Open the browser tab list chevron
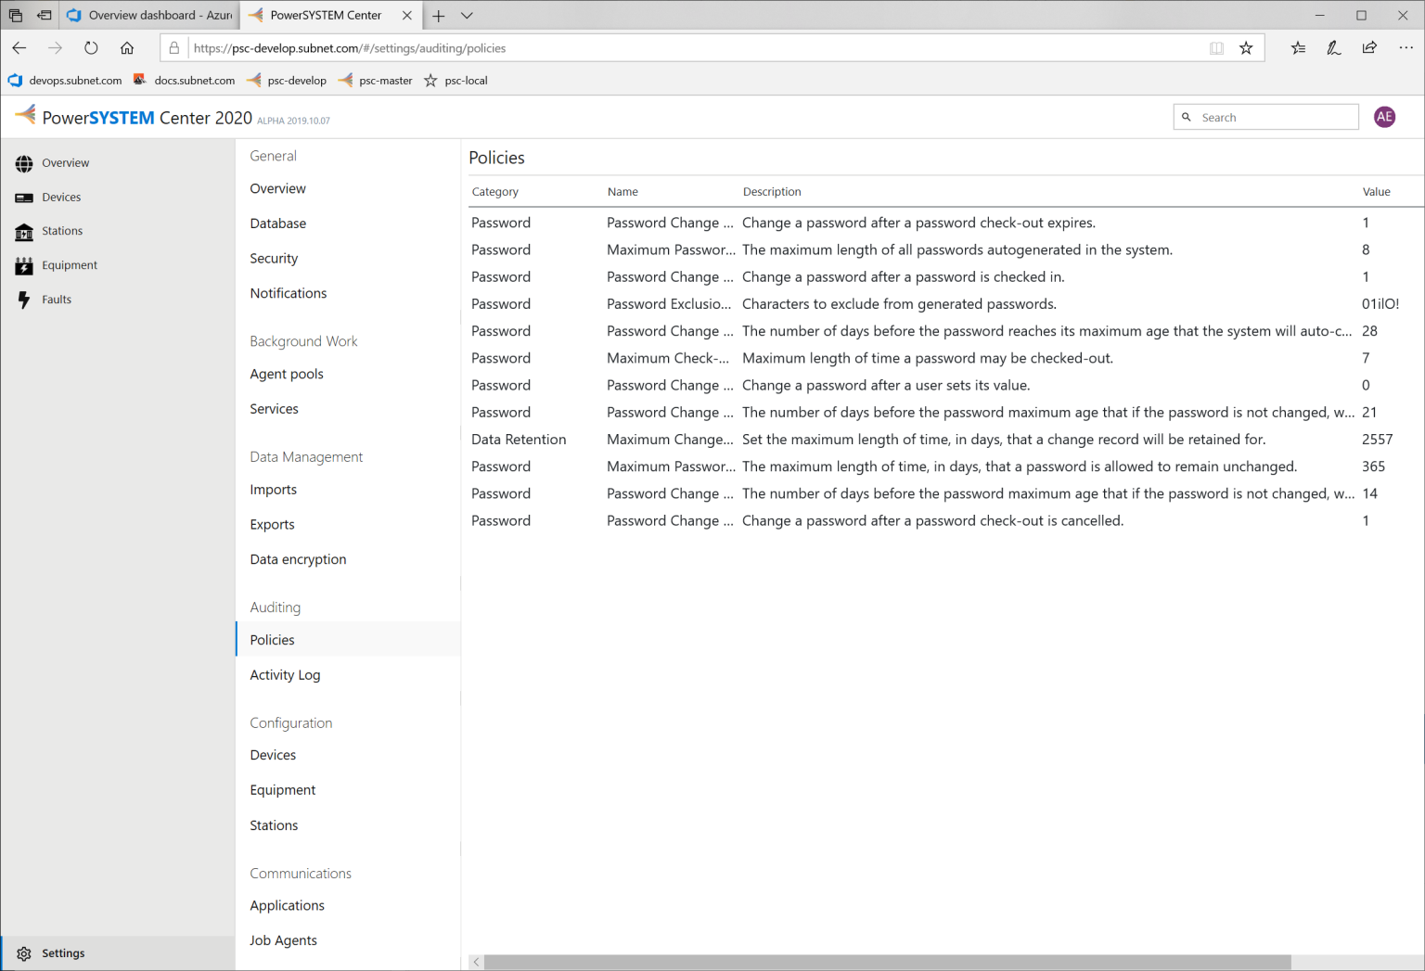 tap(467, 16)
